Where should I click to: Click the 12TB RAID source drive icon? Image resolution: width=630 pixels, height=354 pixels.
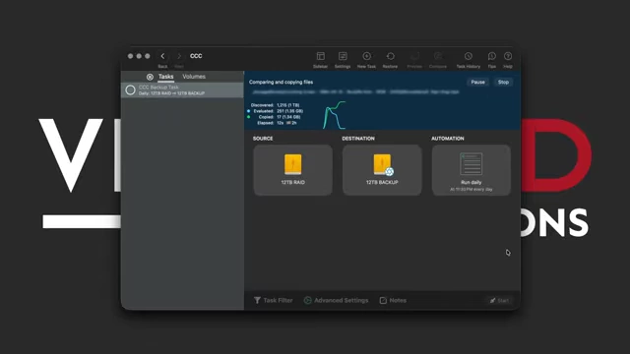click(x=293, y=164)
